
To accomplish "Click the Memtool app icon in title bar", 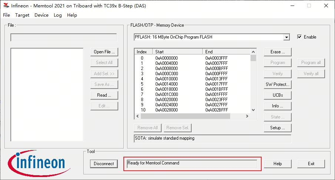I will click(6, 6).
